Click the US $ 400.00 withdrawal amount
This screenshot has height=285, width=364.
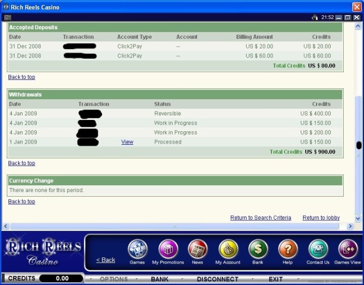click(x=315, y=114)
